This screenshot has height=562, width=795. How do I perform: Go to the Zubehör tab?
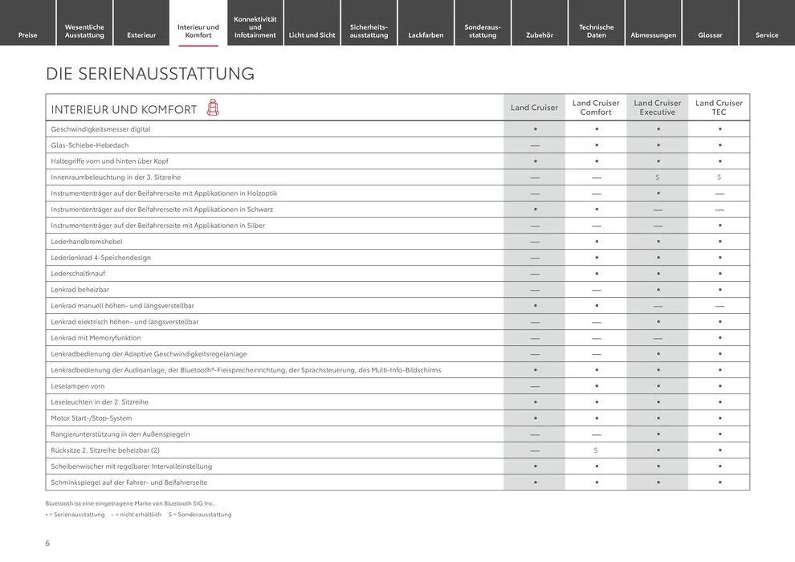pyautogui.click(x=540, y=35)
